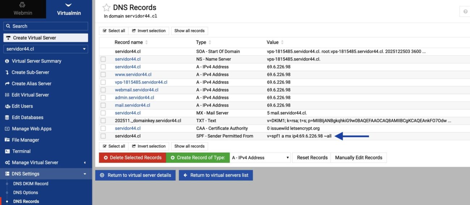Click the webmail.servidor44.cl record link
Viewport: 470px width, 205px height.
pos(136,90)
